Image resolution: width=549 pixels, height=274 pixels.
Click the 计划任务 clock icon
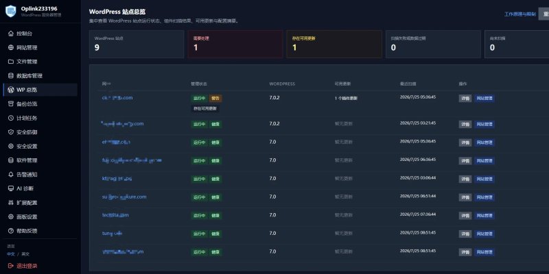[x=11, y=118]
